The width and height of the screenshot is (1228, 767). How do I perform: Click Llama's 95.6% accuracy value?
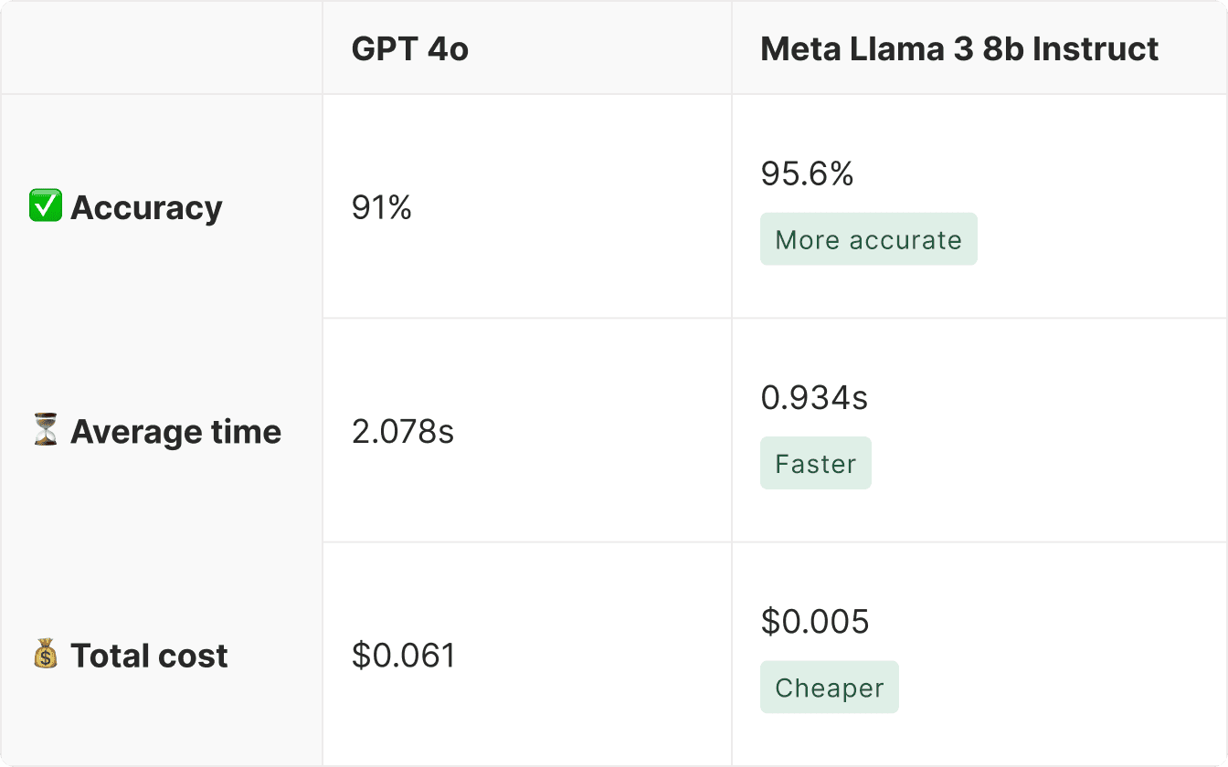[807, 173]
